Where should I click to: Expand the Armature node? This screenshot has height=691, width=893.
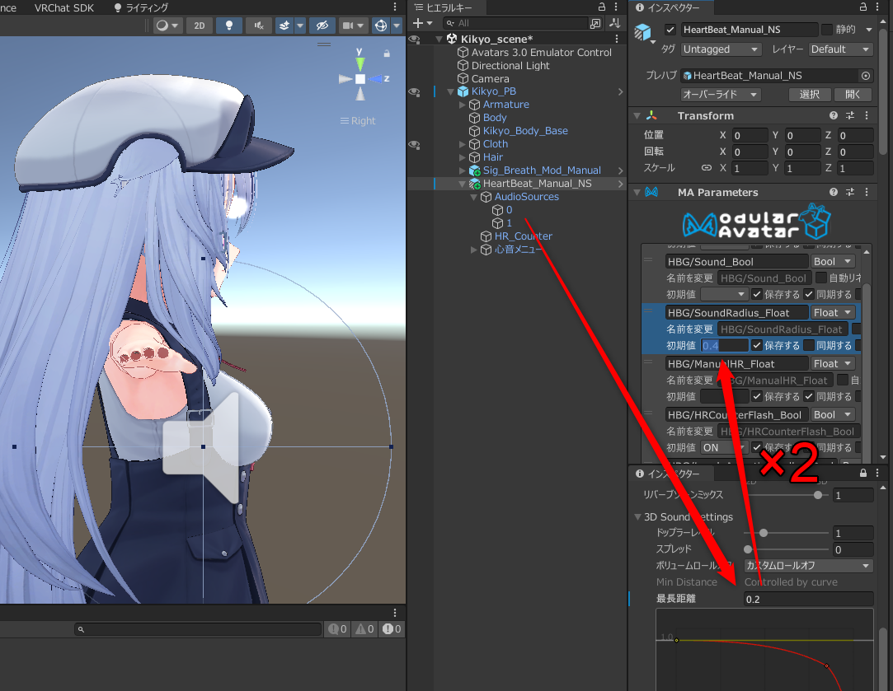click(462, 105)
